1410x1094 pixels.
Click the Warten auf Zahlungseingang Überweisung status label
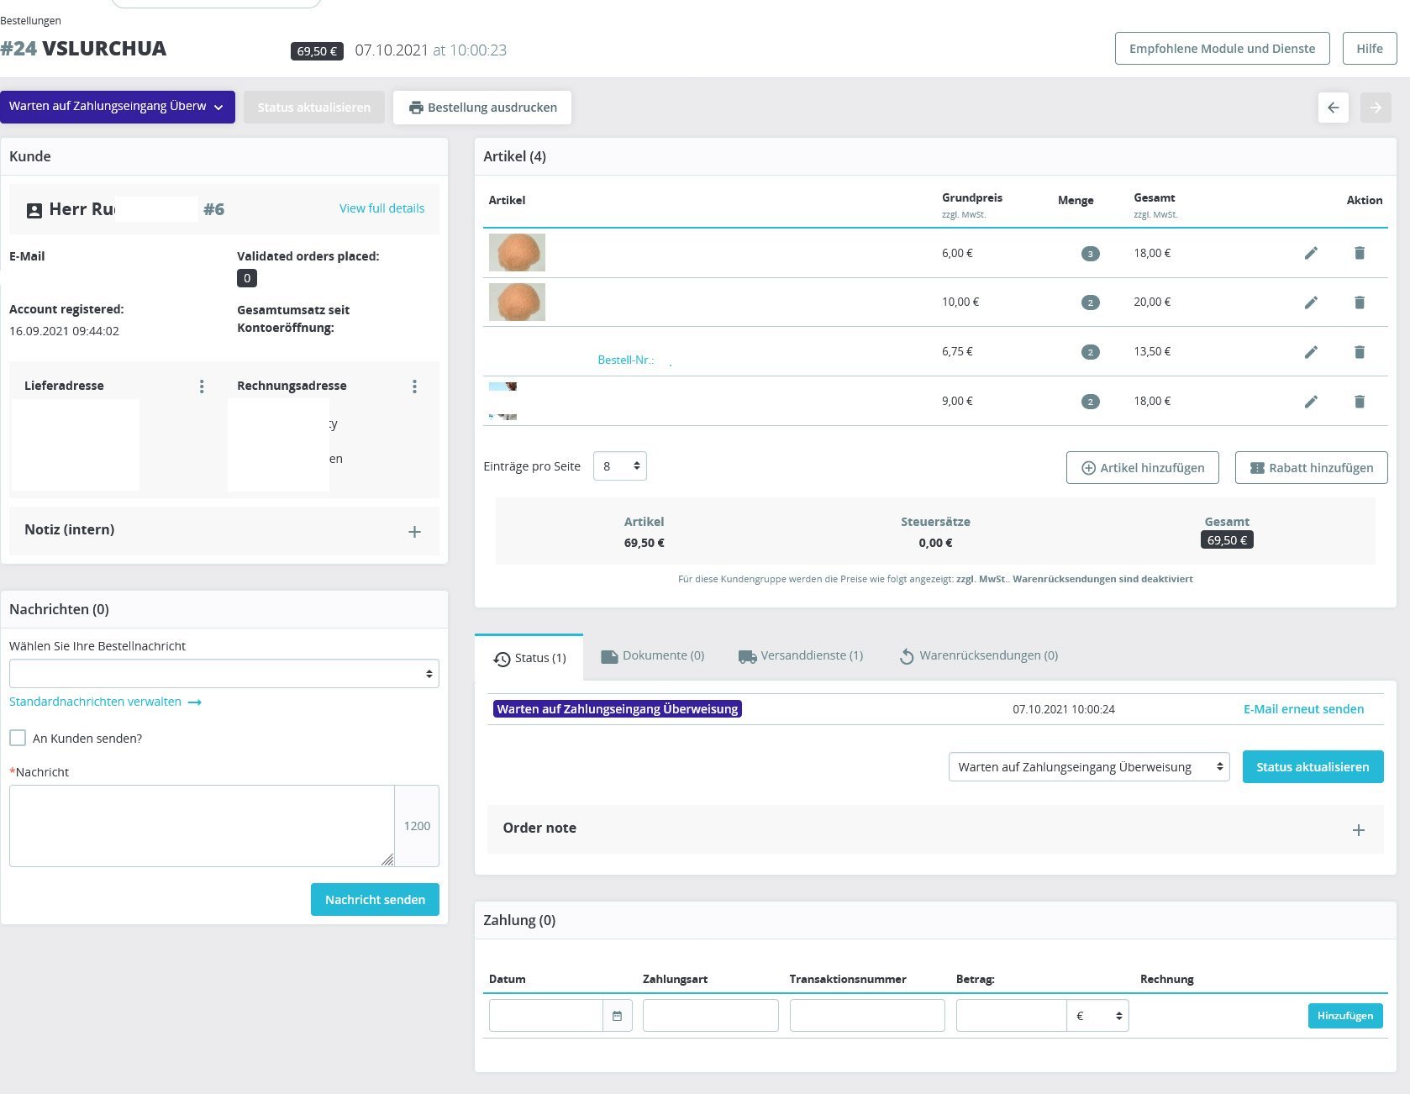pos(618,709)
